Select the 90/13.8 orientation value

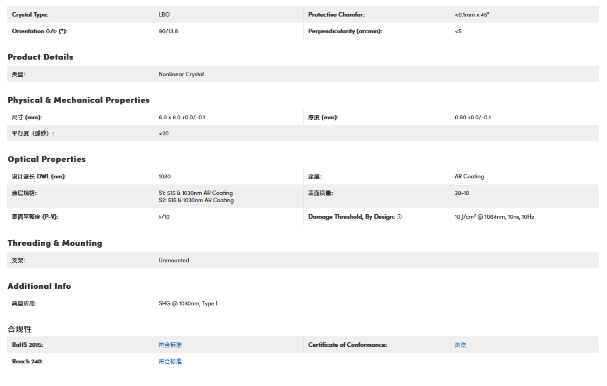pyautogui.click(x=168, y=31)
